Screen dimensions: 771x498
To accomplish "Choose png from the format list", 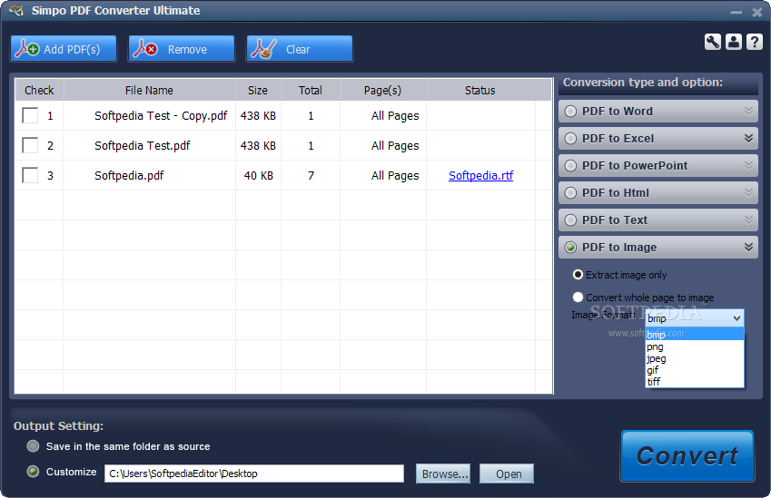I will click(695, 347).
